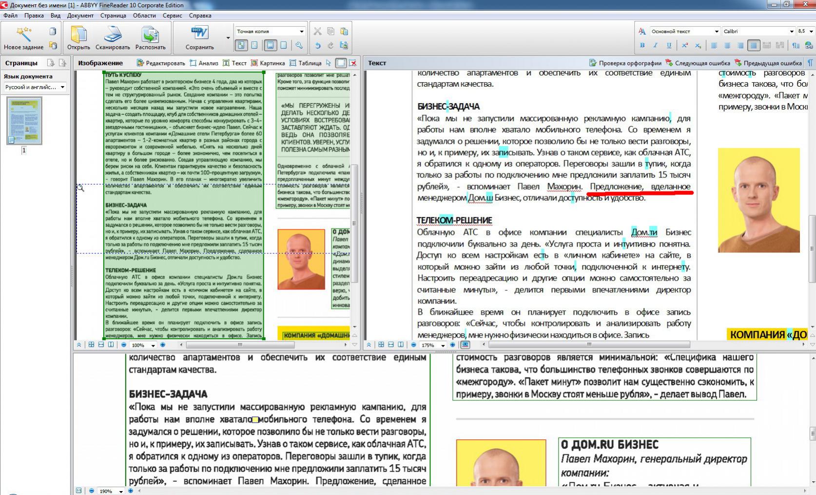
Task: Open the Сервис menu
Action: click(173, 16)
